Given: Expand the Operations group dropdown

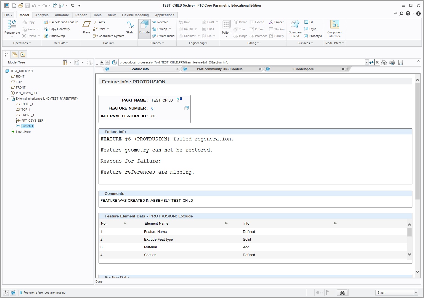Looking at the screenshot, I should coord(22,43).
